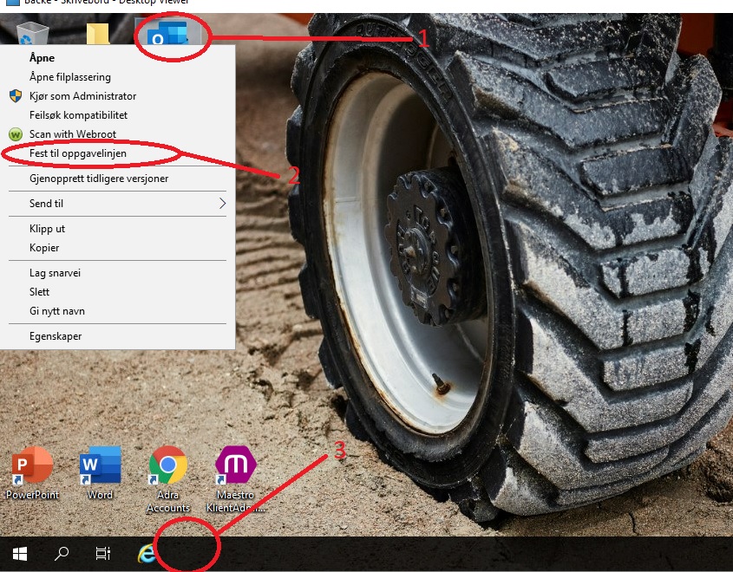Click the Adra Accounts label text
The image size is (733, 572).
pos(167,502)
